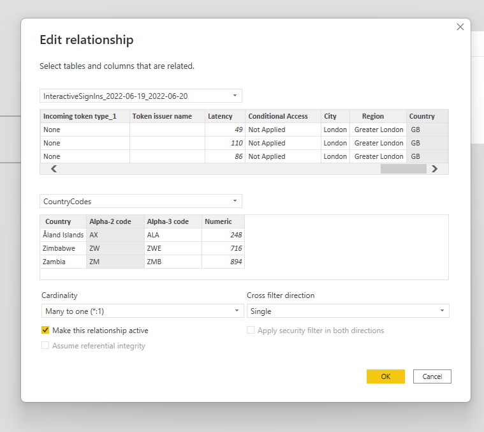Image resolution: width=484 pixels, height=432 pixels.
Task: Open the CountryCodes table dropdown
Action: point(141,202)
